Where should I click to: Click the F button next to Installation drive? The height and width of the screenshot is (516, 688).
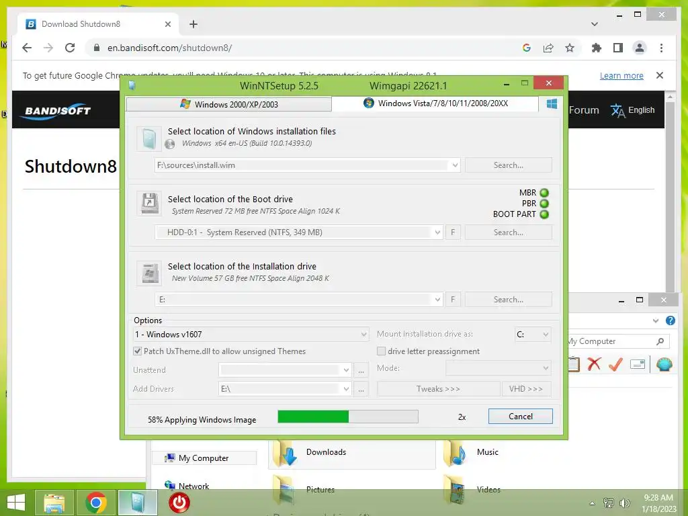click(x=453, y=299)
